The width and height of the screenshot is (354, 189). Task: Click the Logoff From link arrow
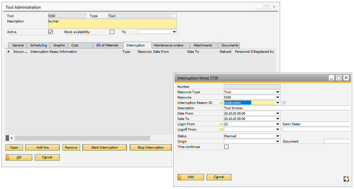click(x=221, y=130)
